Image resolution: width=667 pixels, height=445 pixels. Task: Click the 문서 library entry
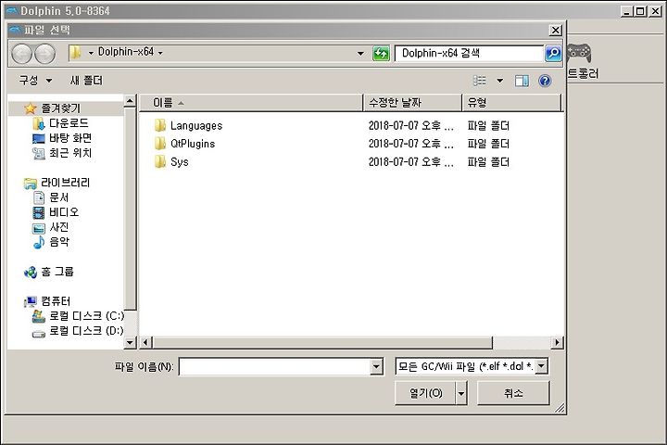point(58,197)
